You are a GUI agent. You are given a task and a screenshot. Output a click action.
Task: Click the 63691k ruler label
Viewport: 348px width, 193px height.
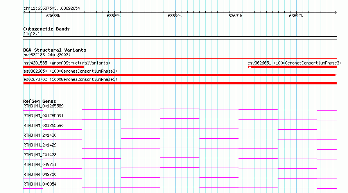[x=235, y=16]
